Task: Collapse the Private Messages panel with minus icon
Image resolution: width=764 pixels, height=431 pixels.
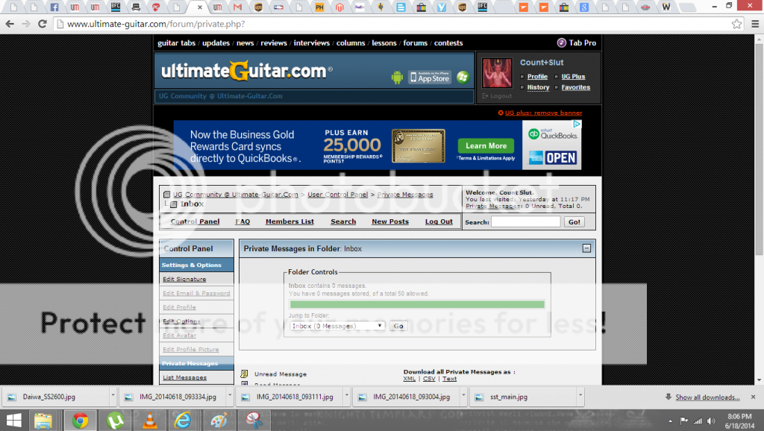Action: [x=586, y=248]
